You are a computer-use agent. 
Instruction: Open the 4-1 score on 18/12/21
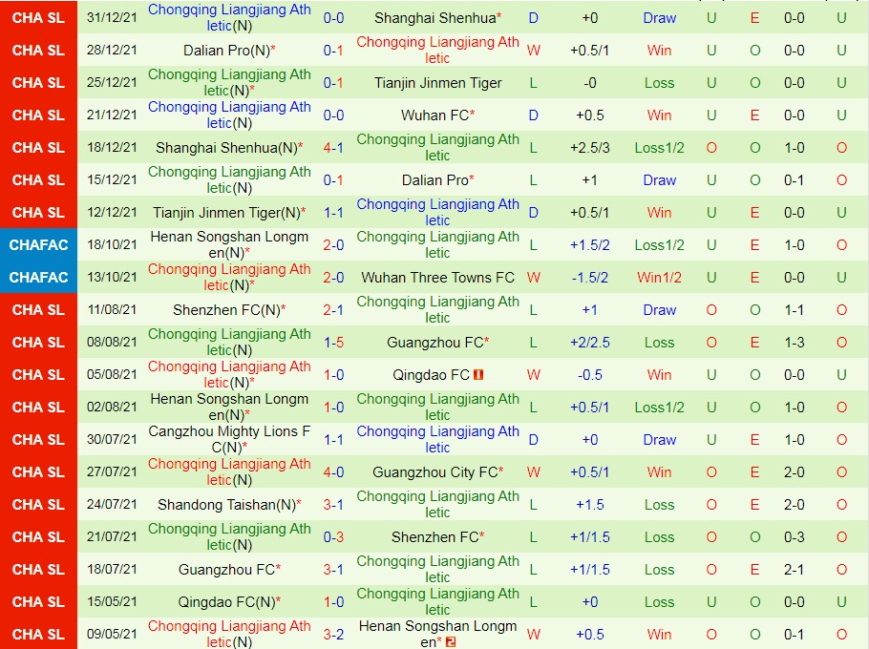[x=333, y=148]
